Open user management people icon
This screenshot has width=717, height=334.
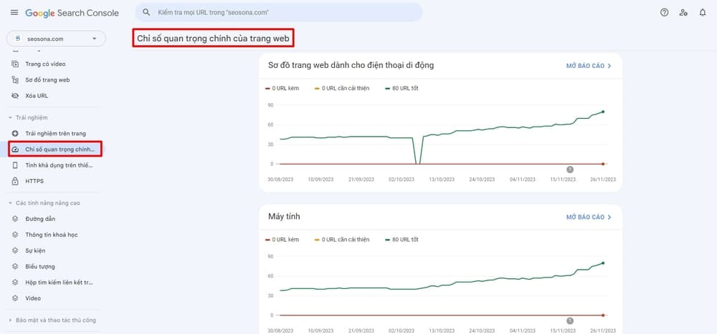pyautogui.click(x=683, y=12)
